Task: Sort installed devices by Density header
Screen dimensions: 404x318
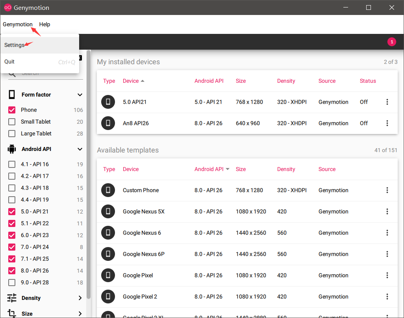Action: tap(286, 81)
